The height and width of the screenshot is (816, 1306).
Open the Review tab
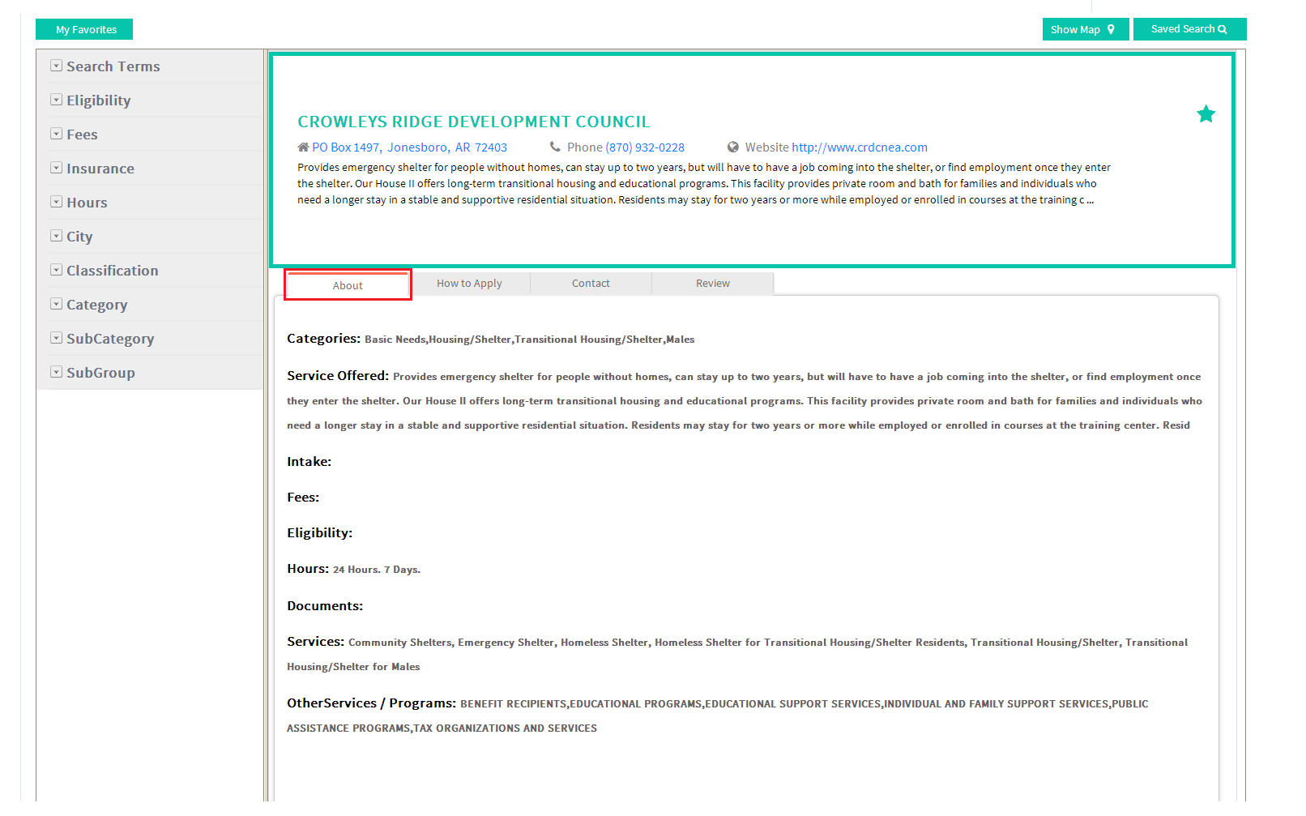coord(712,284)
